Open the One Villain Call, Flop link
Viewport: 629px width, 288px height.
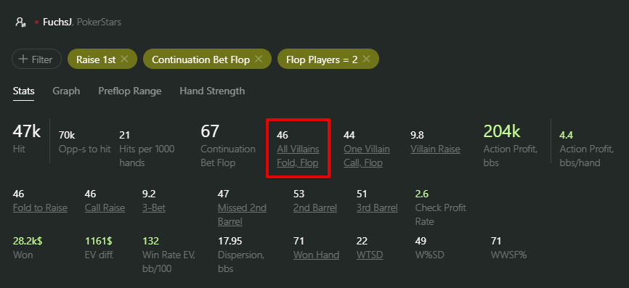pos(367,156)
